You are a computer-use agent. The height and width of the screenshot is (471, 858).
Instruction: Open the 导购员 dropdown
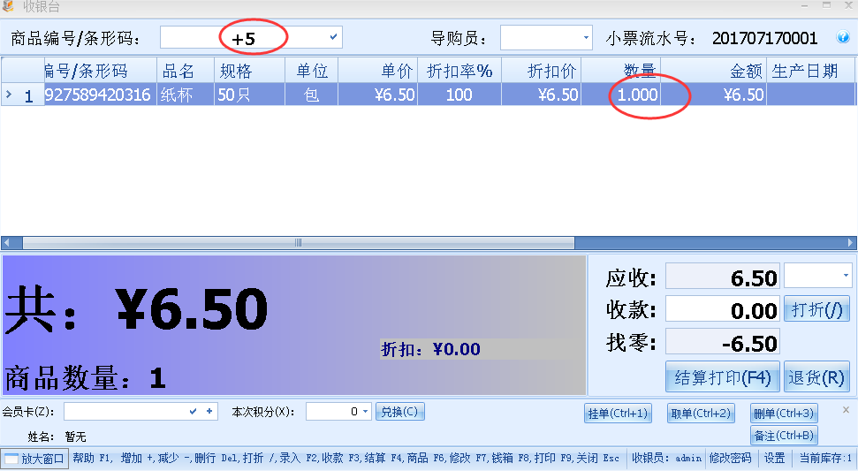586,38
